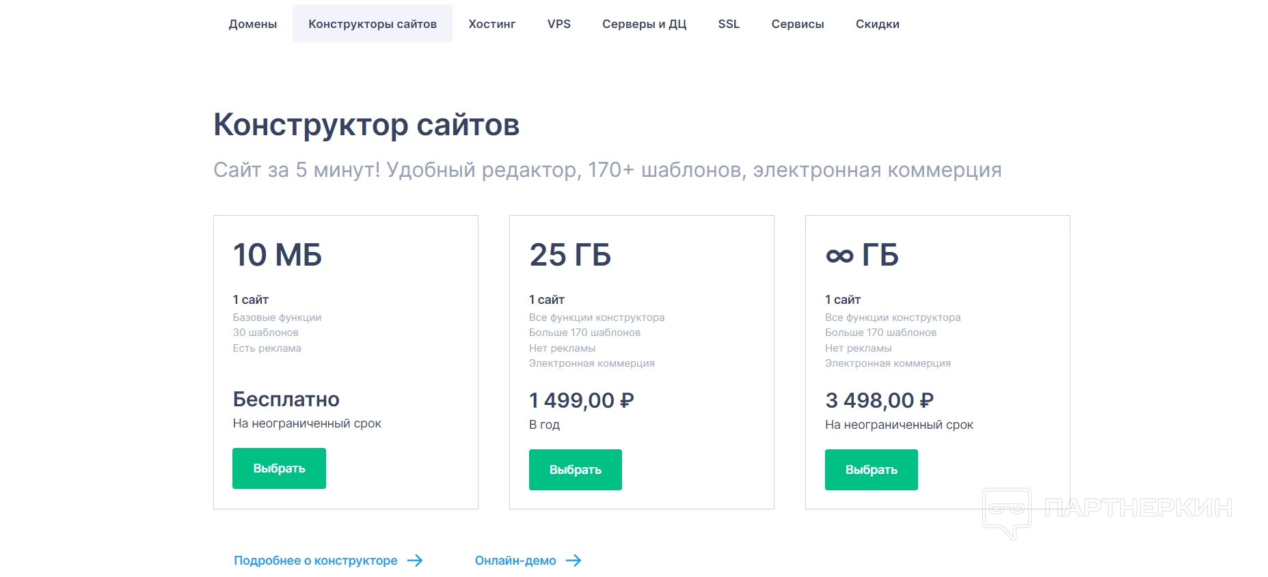
Task: Click arrow icon next to Онлайн-демо
Action: [x=574, y=561]
